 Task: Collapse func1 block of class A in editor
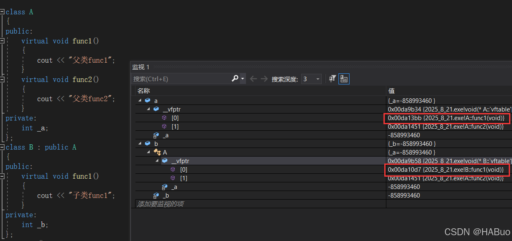2,41
